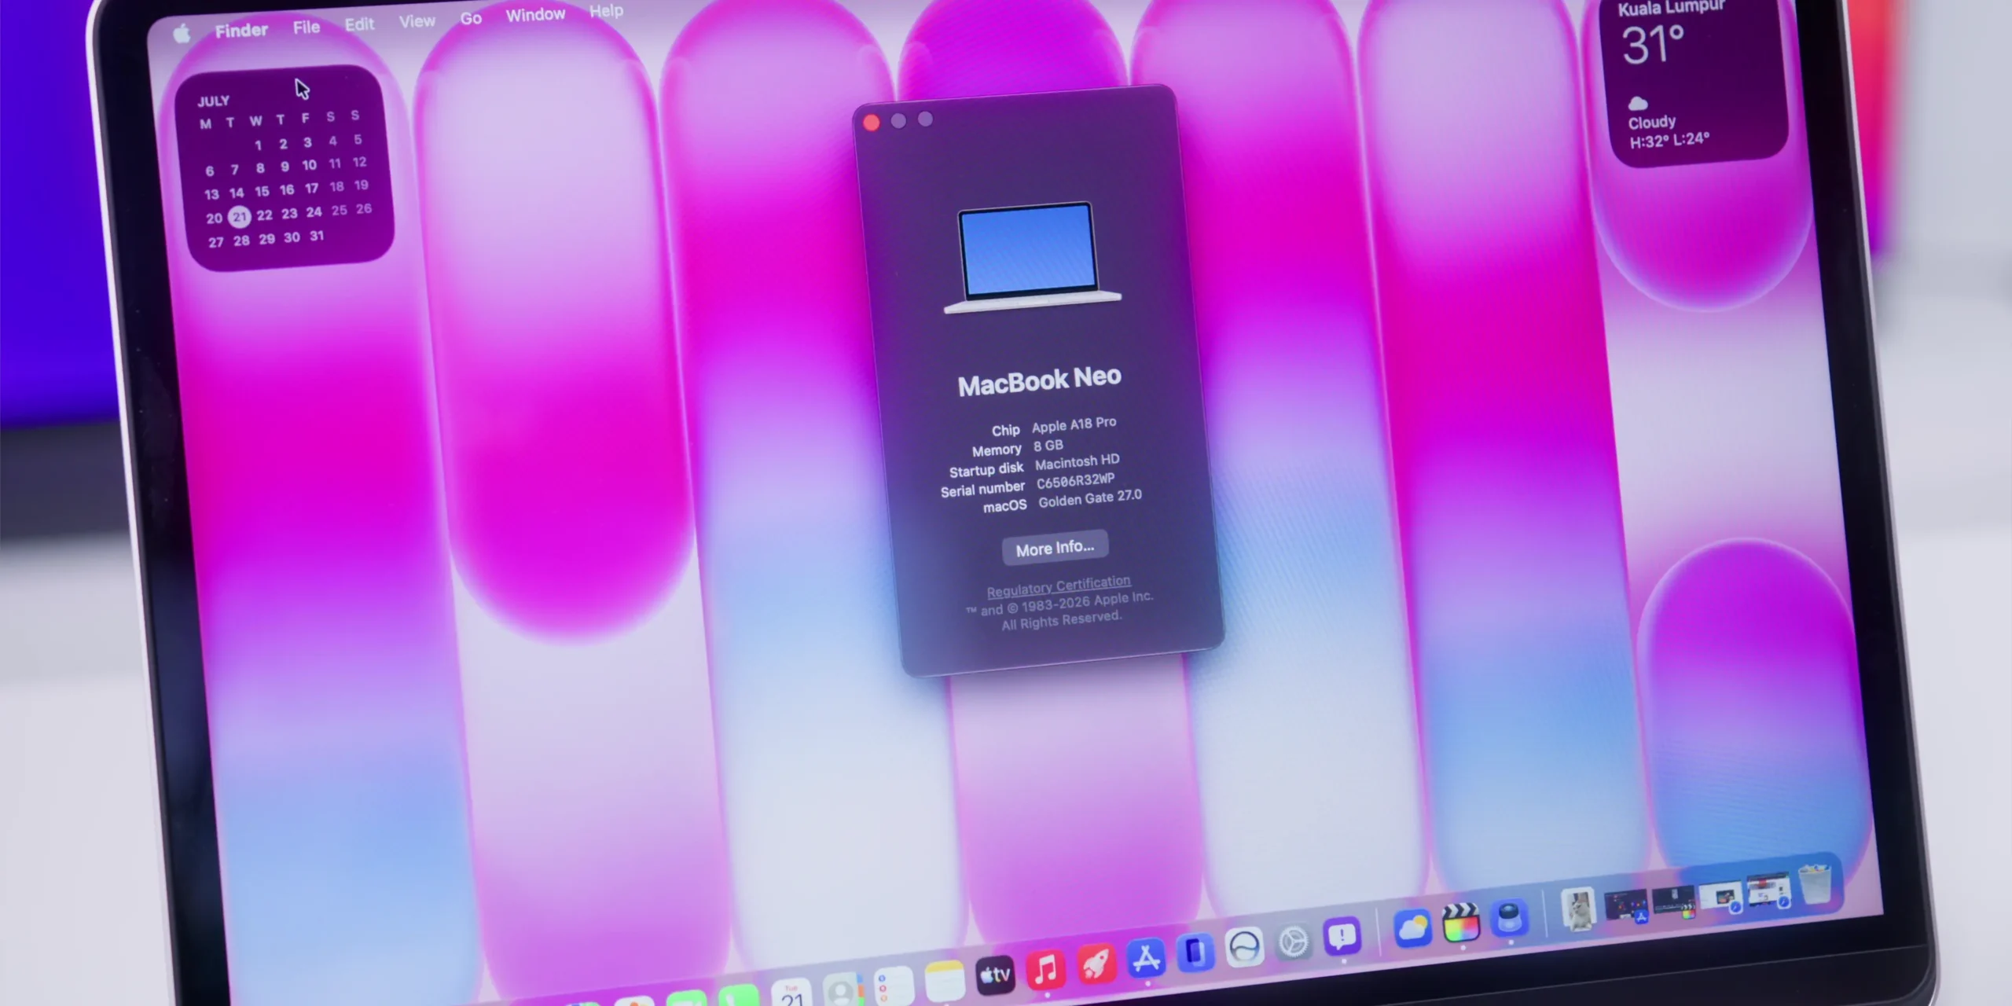Restore minimized window with Final Cut badge
Screen dimensions: 2012x1006
click(1674, 902)
